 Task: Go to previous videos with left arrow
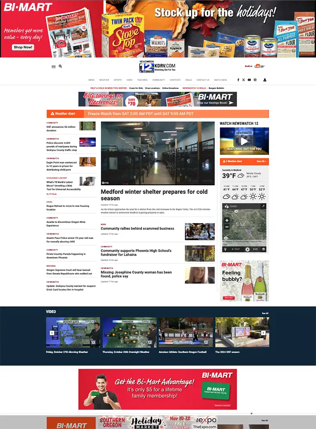(52, 333)
